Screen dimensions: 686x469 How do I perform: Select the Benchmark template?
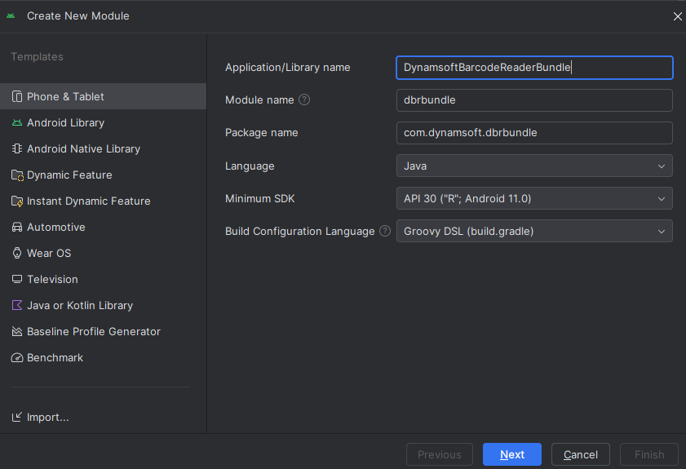(x=104, y=357)
